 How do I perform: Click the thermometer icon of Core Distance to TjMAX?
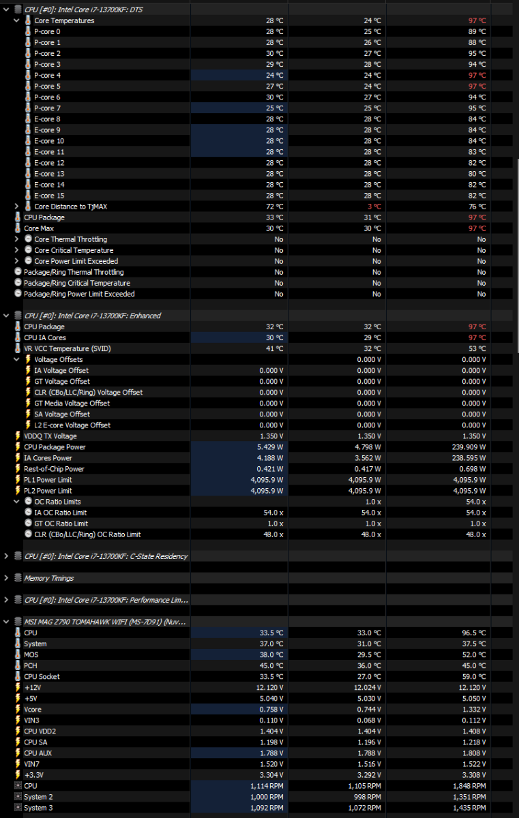tap(28, 207)
